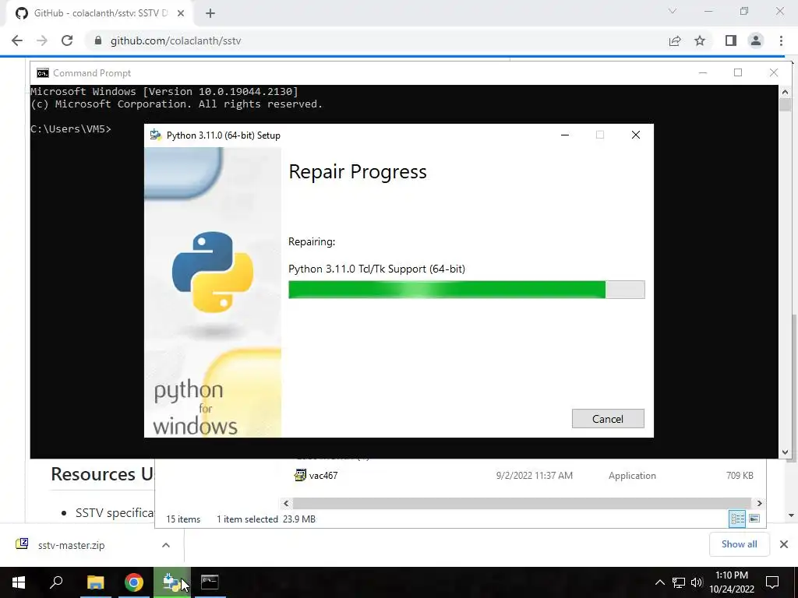This screenshot has height=598, width=798.
Task: Switch Explorer to large icons view
Action: (754, 519)
